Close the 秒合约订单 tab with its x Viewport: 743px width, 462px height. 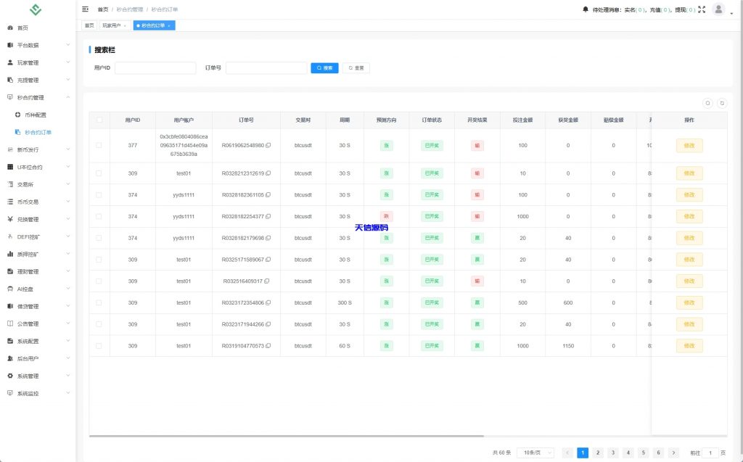coord(168,25)
